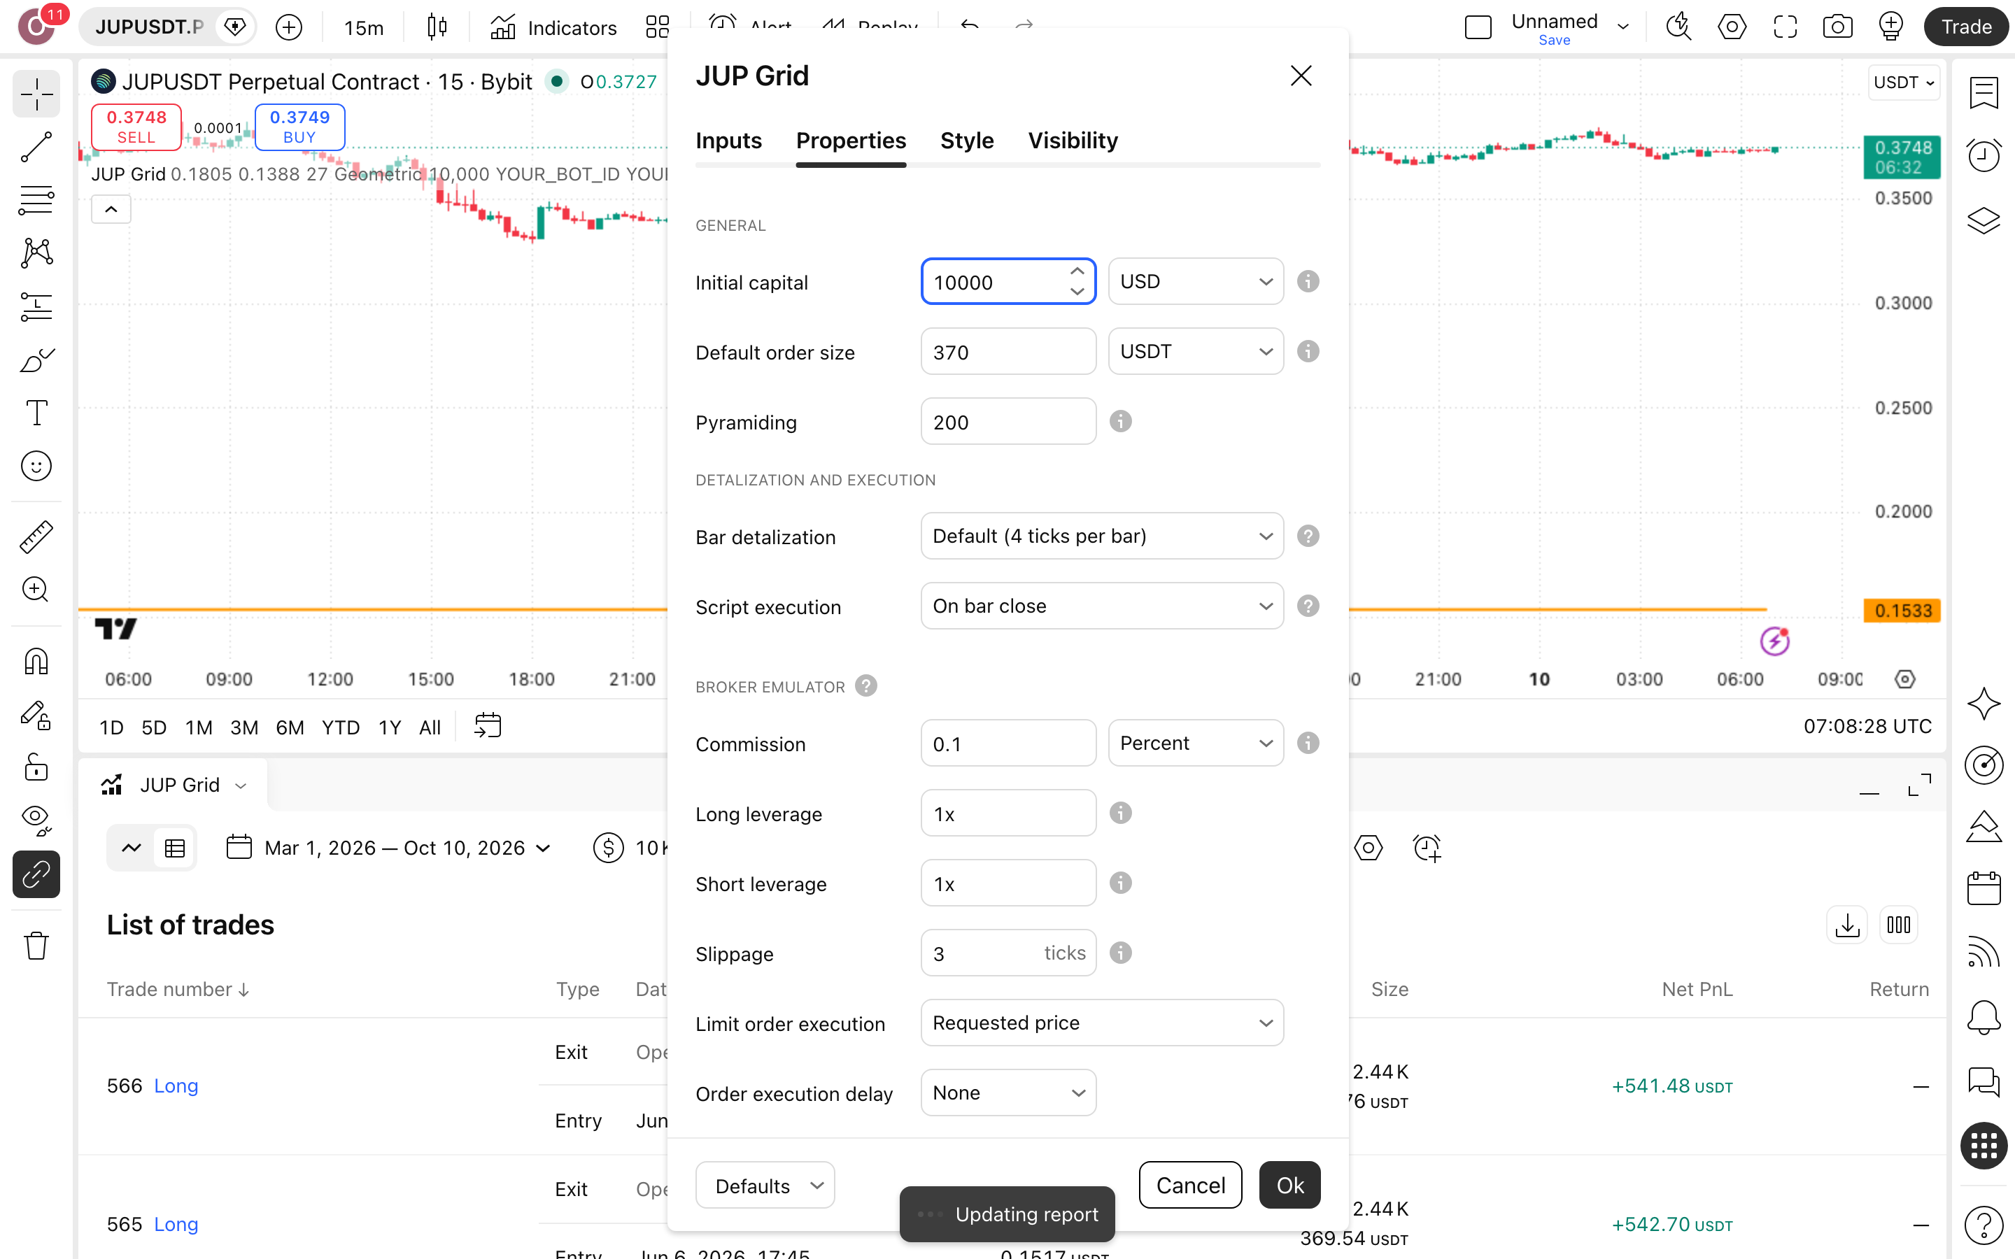Open the Commission Percent type dropdown
The height and width of the screenshot is (1259, 2015).
tap(1196, 743)
